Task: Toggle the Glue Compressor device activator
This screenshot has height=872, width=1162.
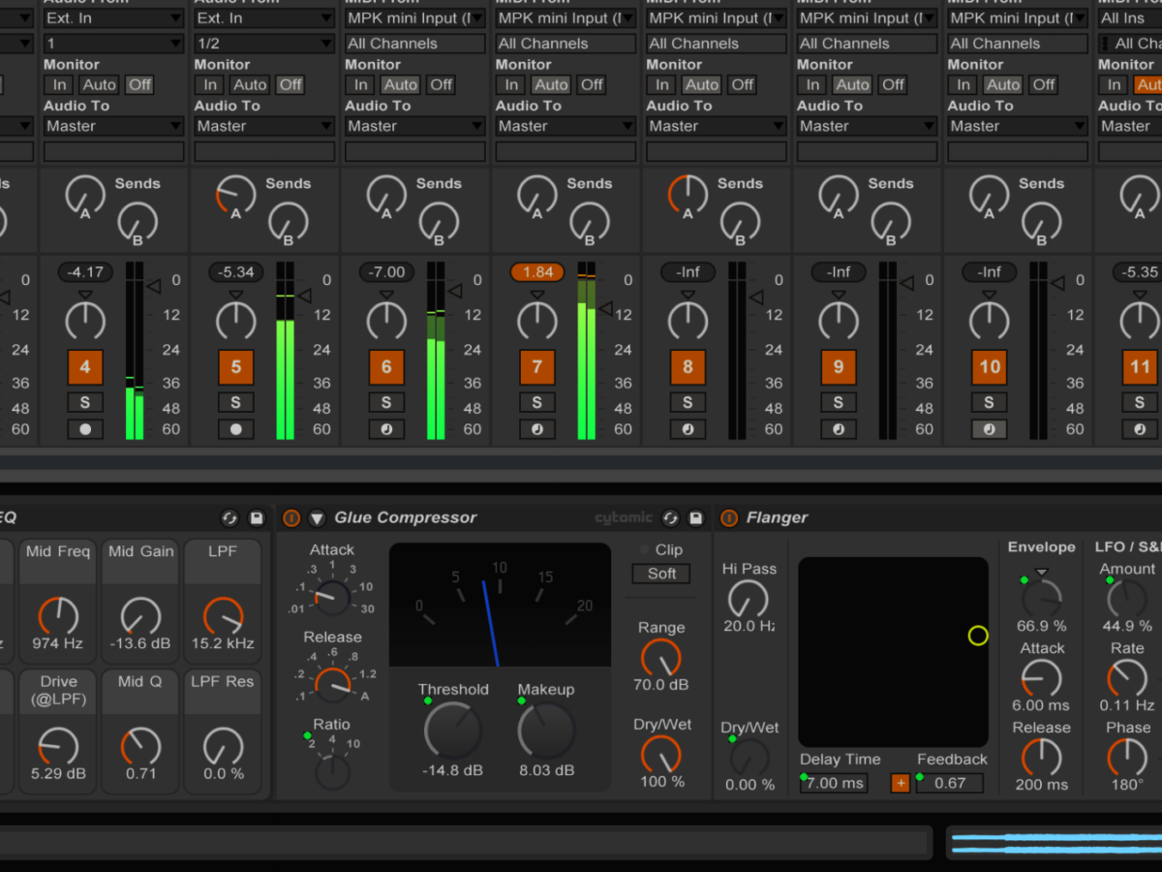Action: pos(291,518)
